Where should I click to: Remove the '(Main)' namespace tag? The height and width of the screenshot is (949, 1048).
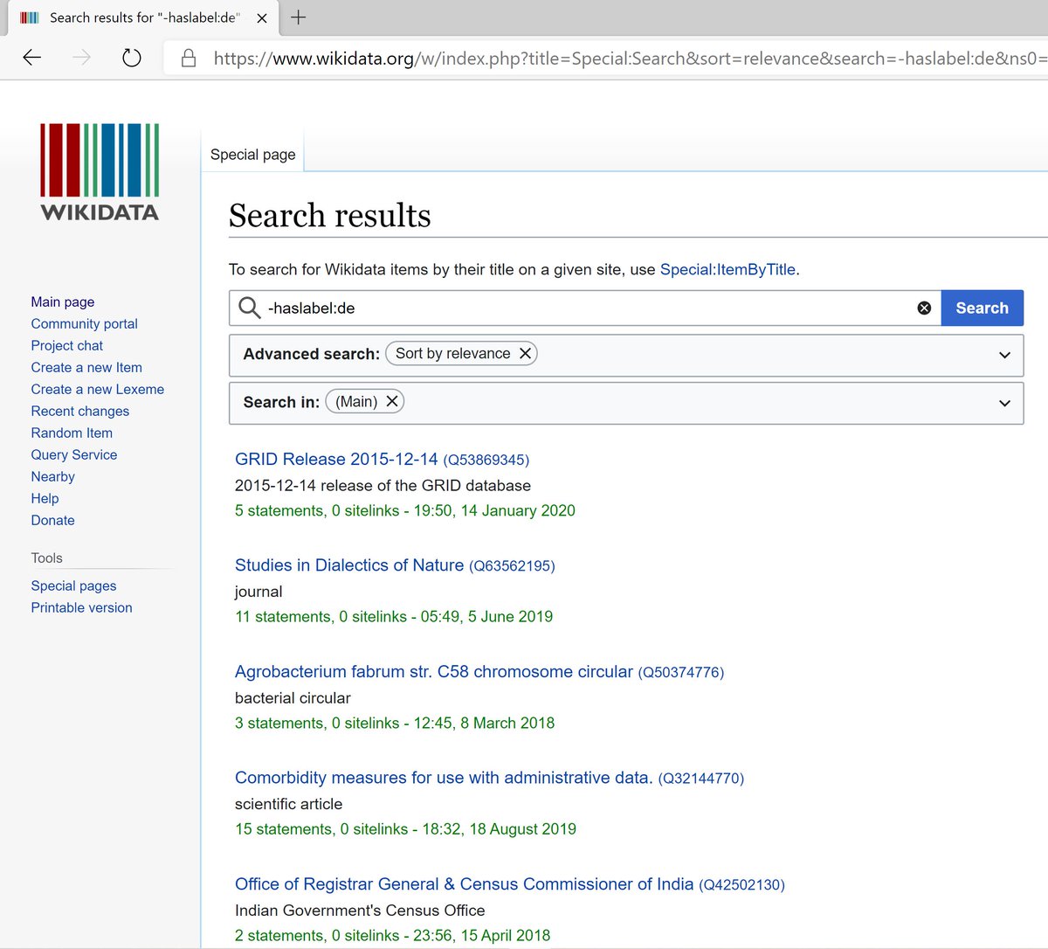(x=392, y=401)
